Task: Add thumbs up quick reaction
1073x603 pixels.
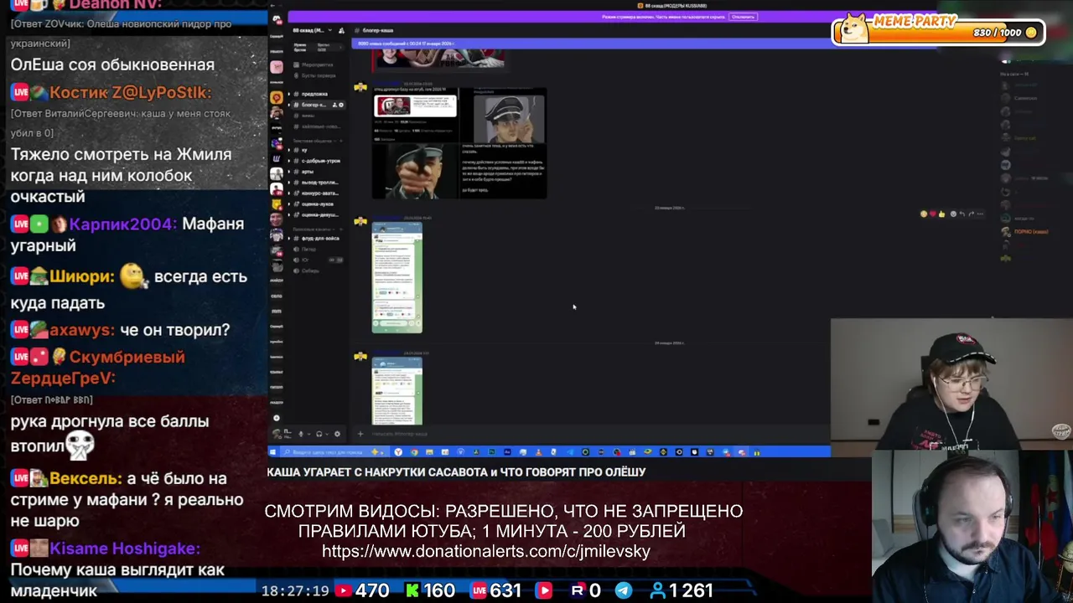Action: point(942,214)
